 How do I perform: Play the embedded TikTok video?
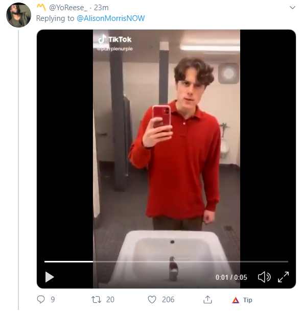(50, 277)
